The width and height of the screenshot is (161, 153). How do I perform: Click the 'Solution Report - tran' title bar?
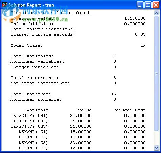coord(72,5)
